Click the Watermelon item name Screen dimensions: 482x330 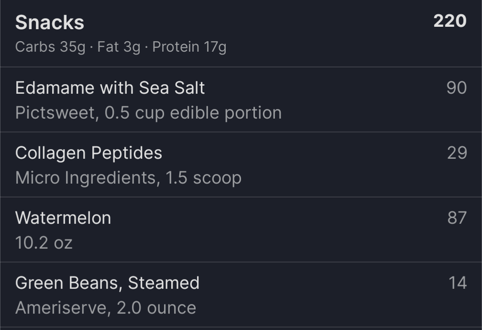63,218
